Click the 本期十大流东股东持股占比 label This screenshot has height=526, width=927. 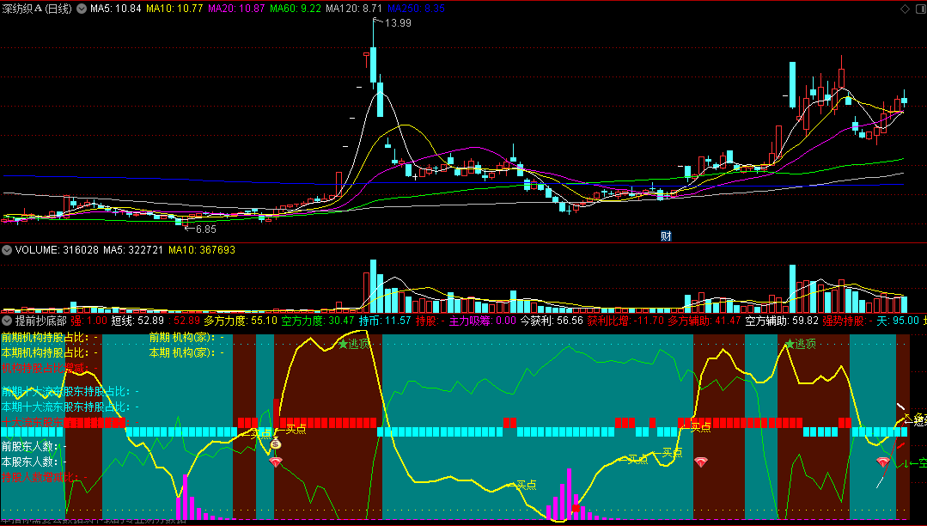[x=66, y=407]
